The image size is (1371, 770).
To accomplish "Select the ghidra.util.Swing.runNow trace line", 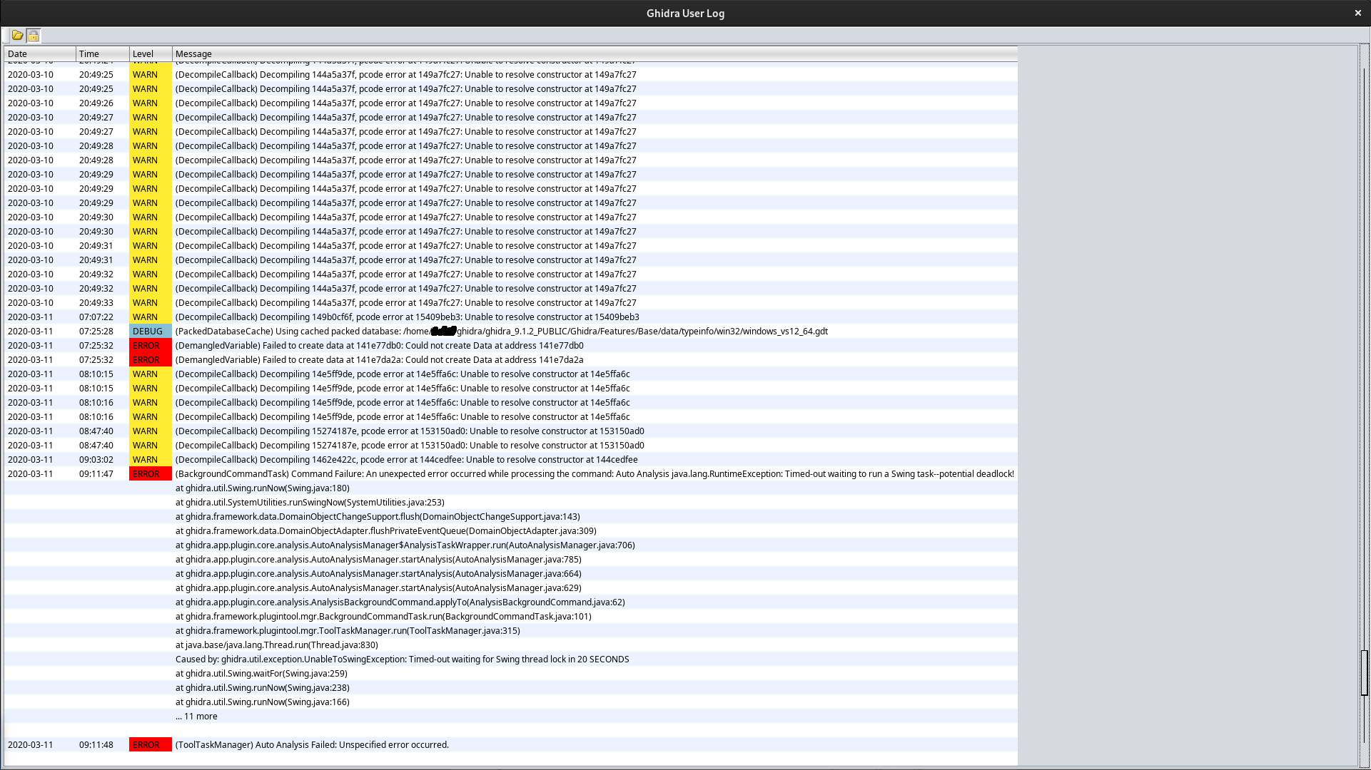I will coord(262,488).
